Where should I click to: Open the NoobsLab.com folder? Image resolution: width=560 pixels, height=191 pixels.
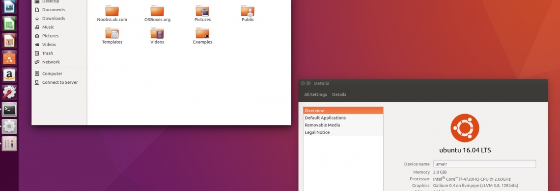112,14
